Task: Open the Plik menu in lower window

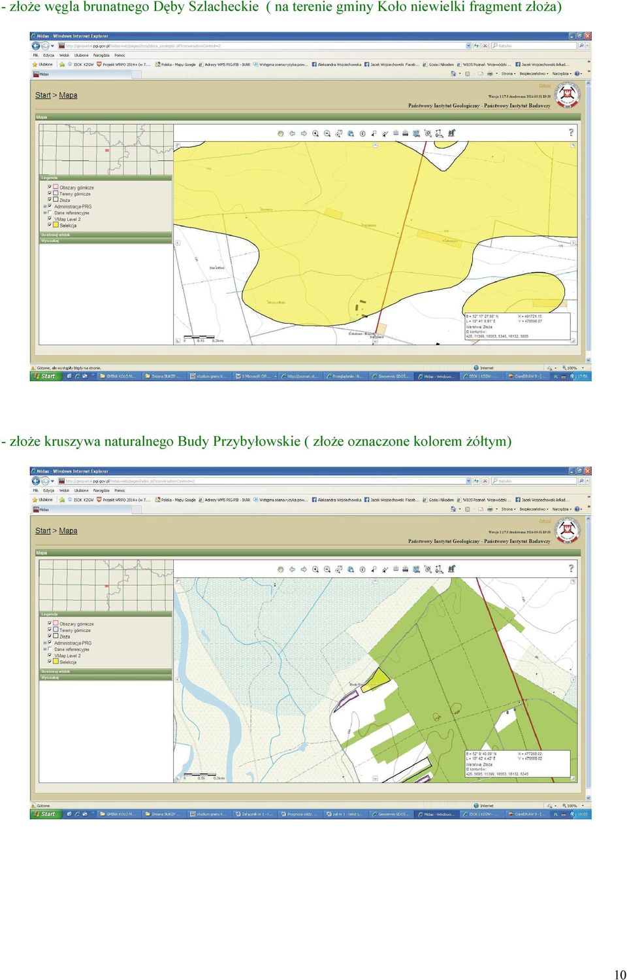Action: (x=36, y=490)
